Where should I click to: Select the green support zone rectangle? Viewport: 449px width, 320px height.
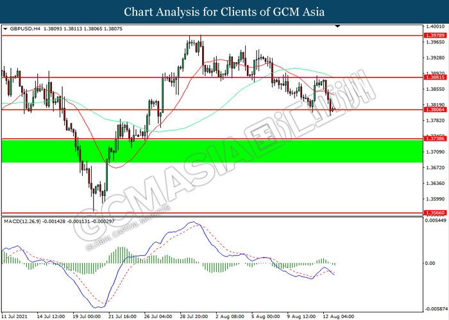pyautogui.click(x=212, y=151)
